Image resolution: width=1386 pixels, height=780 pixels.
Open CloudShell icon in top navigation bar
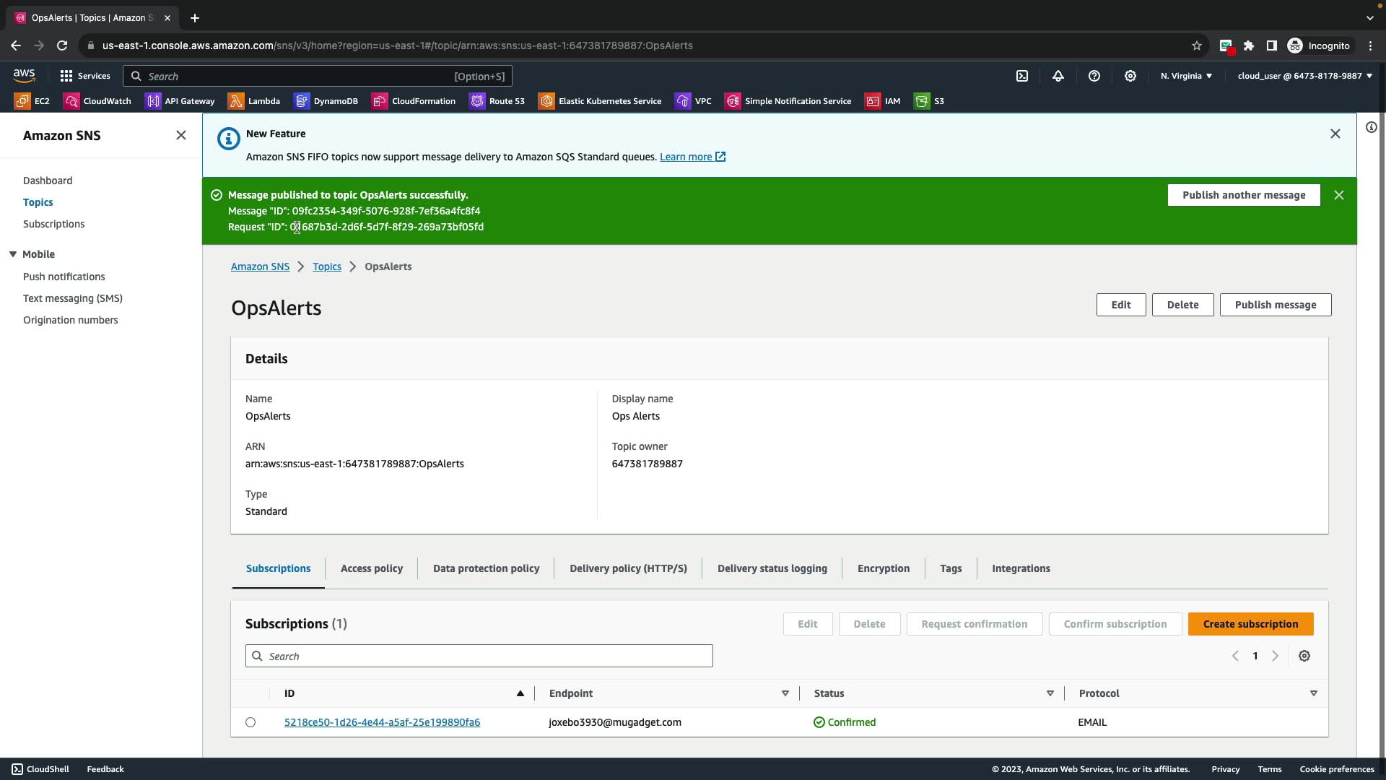pos(1022,76)
